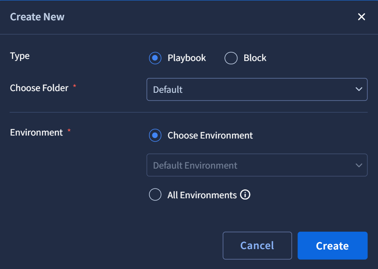378x269 pixels.
Task: Click the chevron in the Default Environment dropdown
Action: (359, 165)
